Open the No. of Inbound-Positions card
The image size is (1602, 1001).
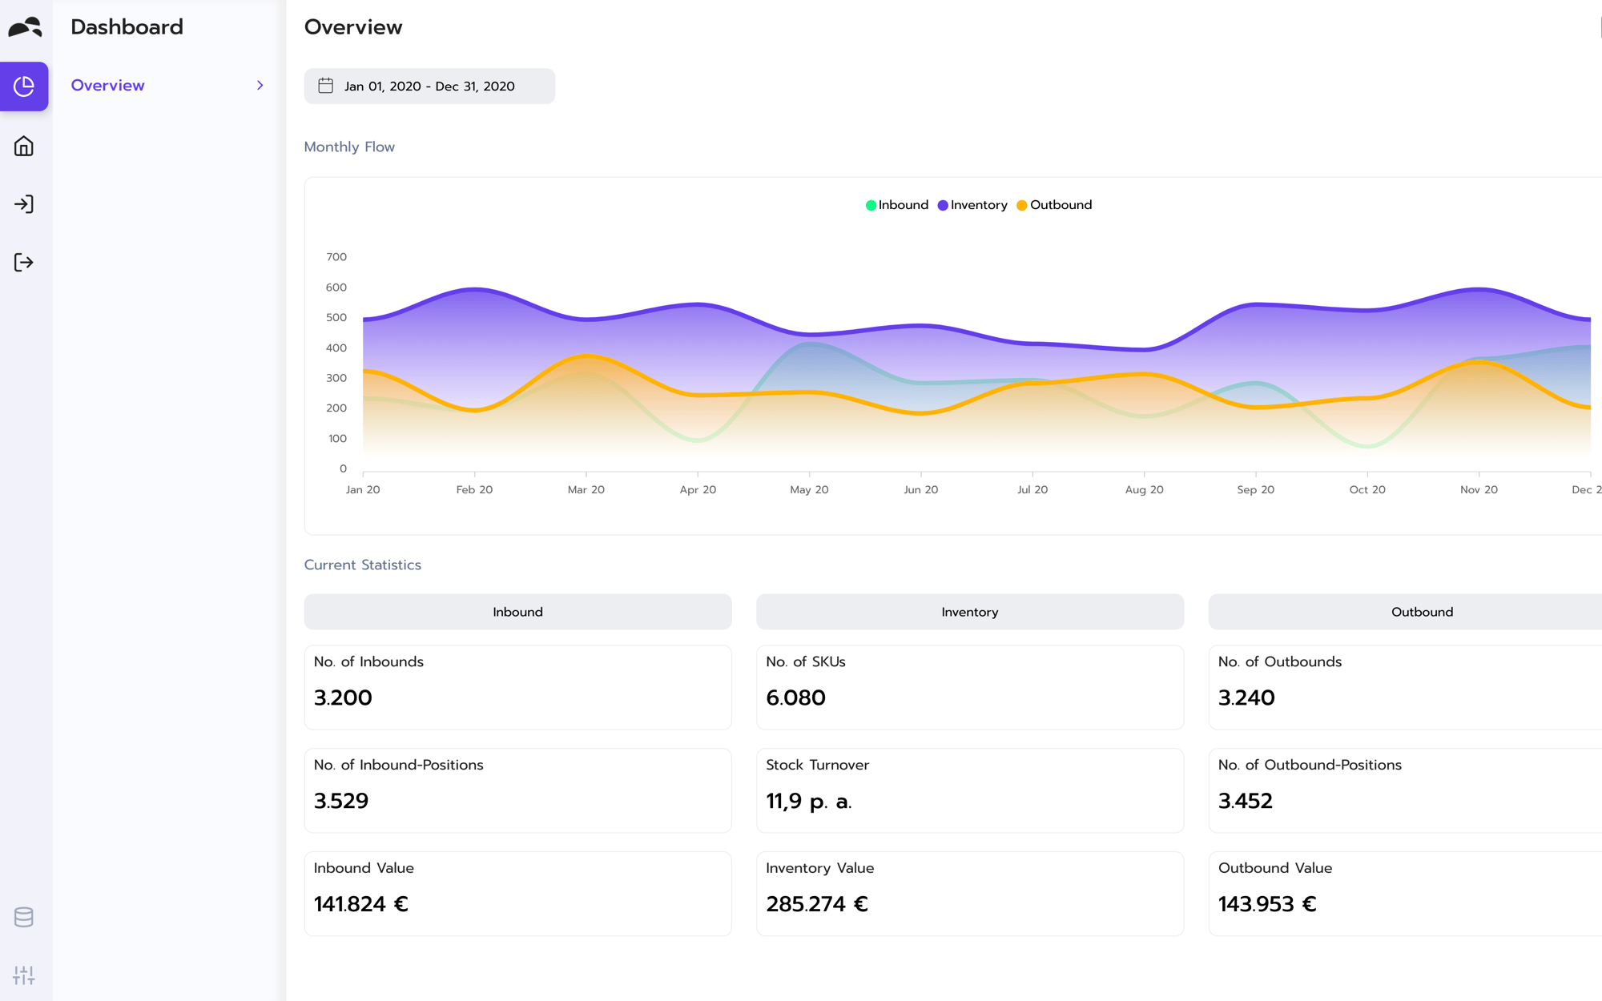coord(517,790)
